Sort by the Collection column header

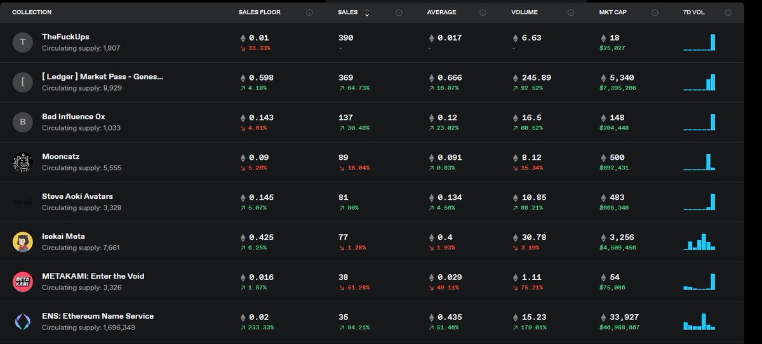click(x=32, y=13)
